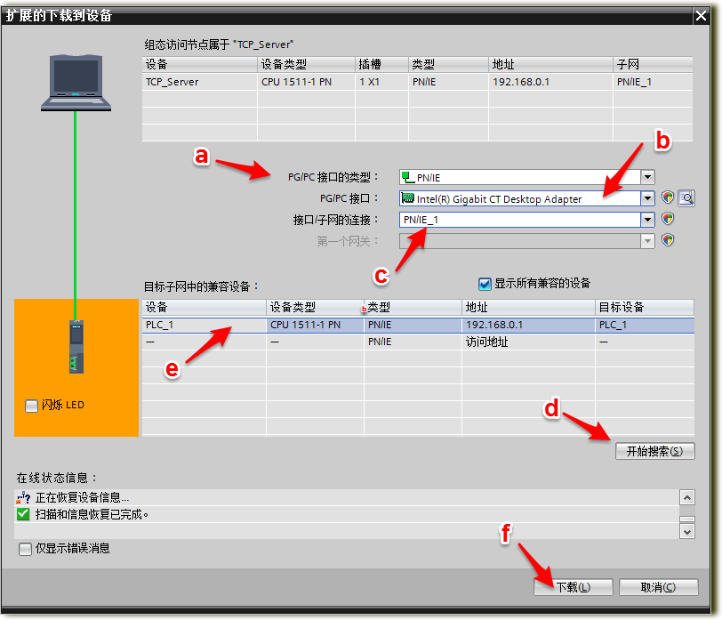Screen dimensions: 722x620
Task: Click 设备类型 header in top table
Action: pos(306,64)
